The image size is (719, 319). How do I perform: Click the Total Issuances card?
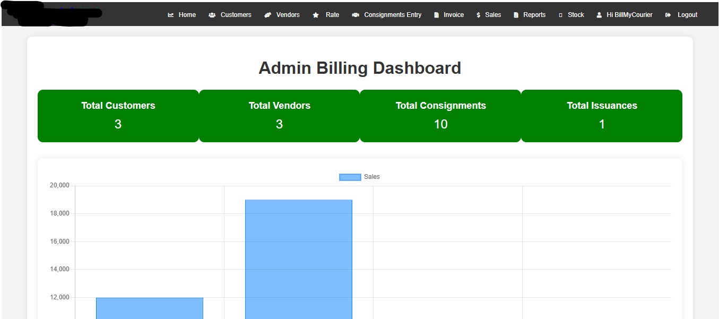click(x=602, y=116)
